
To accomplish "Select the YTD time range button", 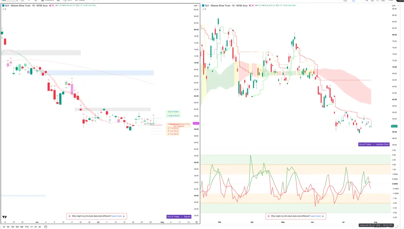I will pyautogui.click(x=27, y=227).
